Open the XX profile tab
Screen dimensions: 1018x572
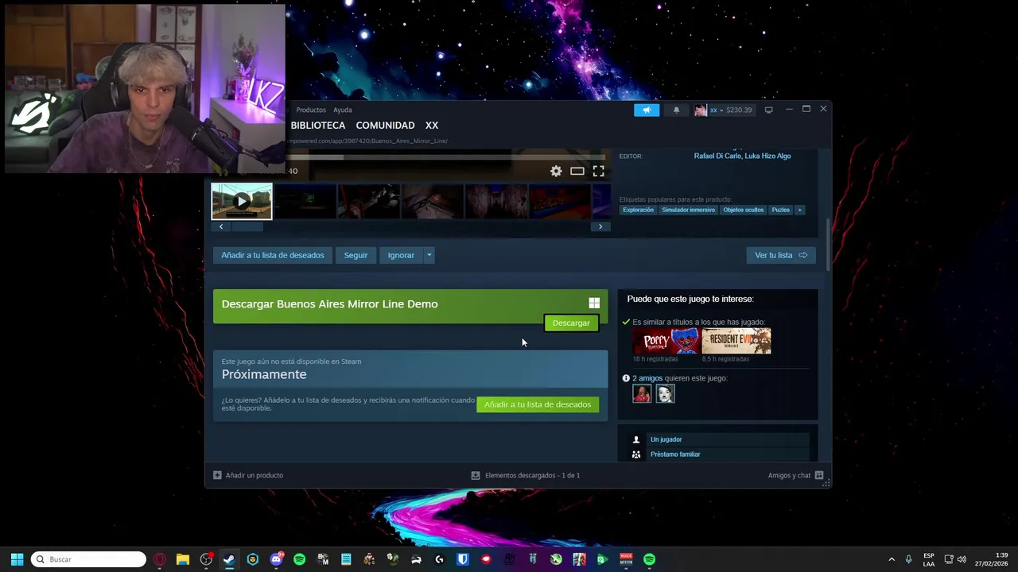pyautogui.click(x=432, y=126)
